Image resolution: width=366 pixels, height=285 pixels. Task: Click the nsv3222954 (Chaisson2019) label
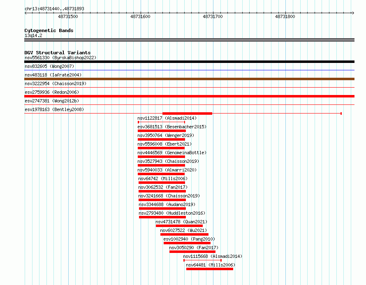tap(56, 83)
